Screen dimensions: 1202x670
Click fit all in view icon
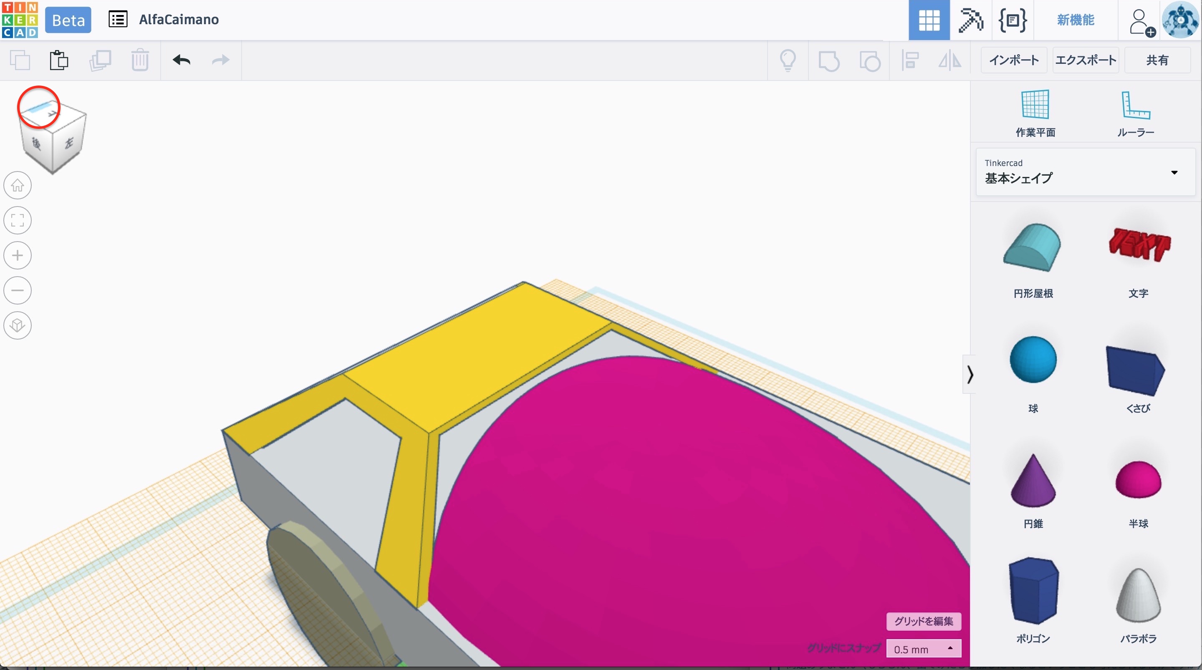click(x=18, y=220)
